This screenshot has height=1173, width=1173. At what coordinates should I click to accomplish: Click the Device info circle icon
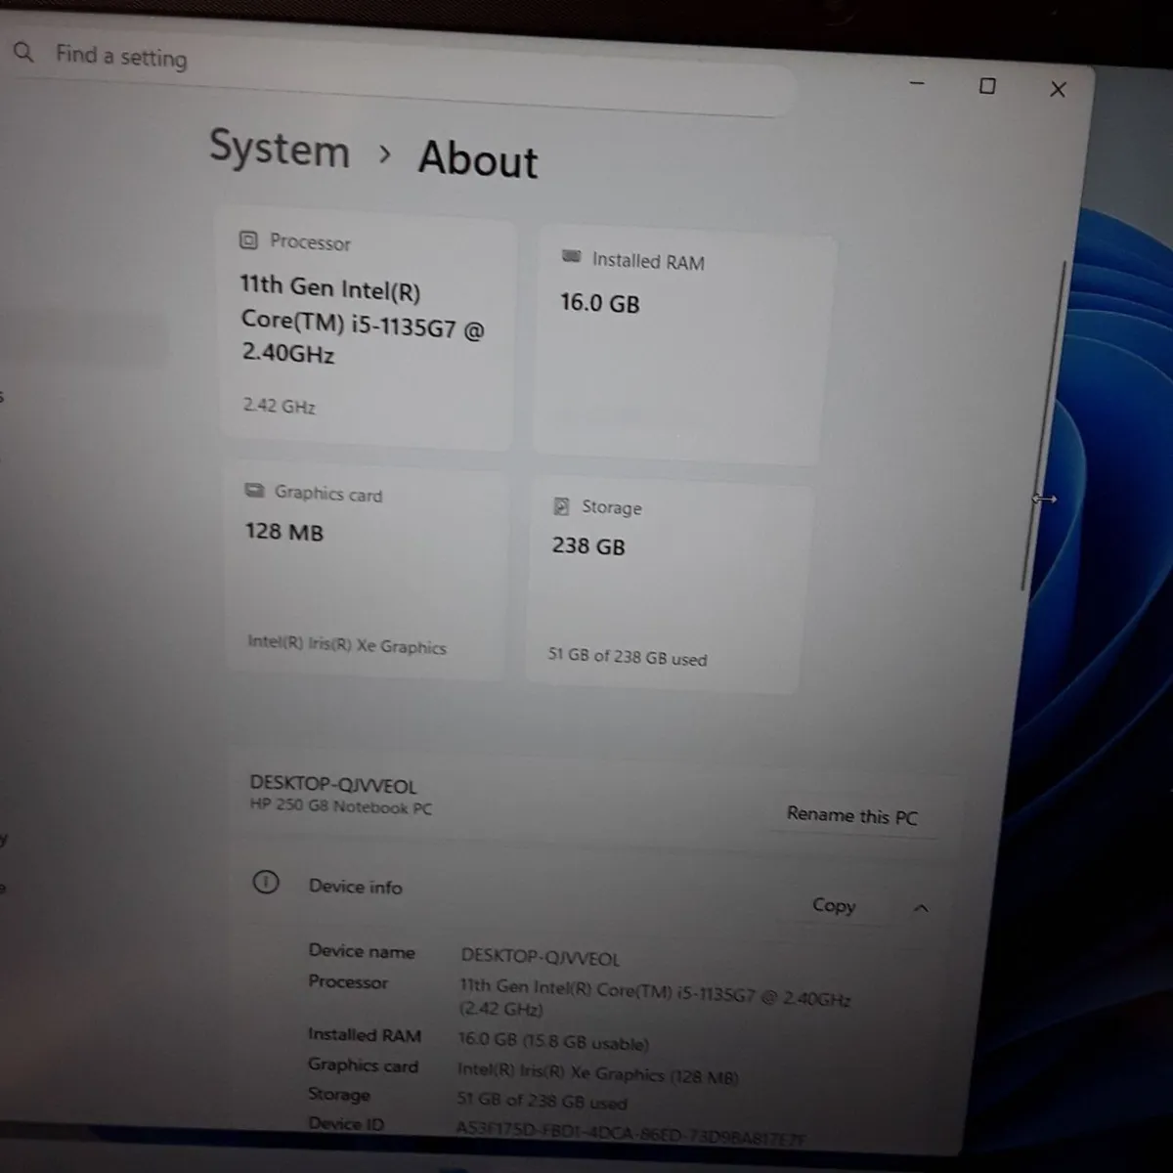(265, 882)
